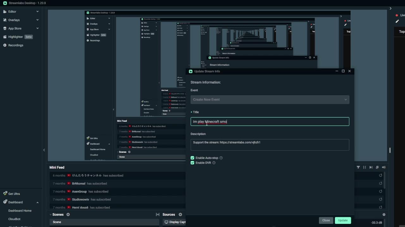Add a new source with the plus icon
This screenshot has width=405, height=227.
(180, 215)
